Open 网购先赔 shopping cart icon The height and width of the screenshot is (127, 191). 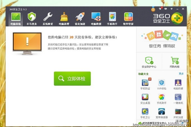174,62
